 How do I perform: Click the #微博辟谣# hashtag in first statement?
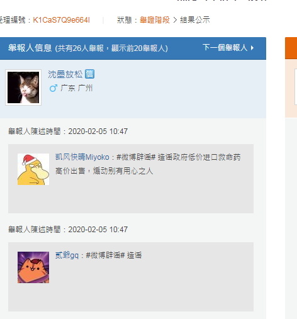coord(136,157)
